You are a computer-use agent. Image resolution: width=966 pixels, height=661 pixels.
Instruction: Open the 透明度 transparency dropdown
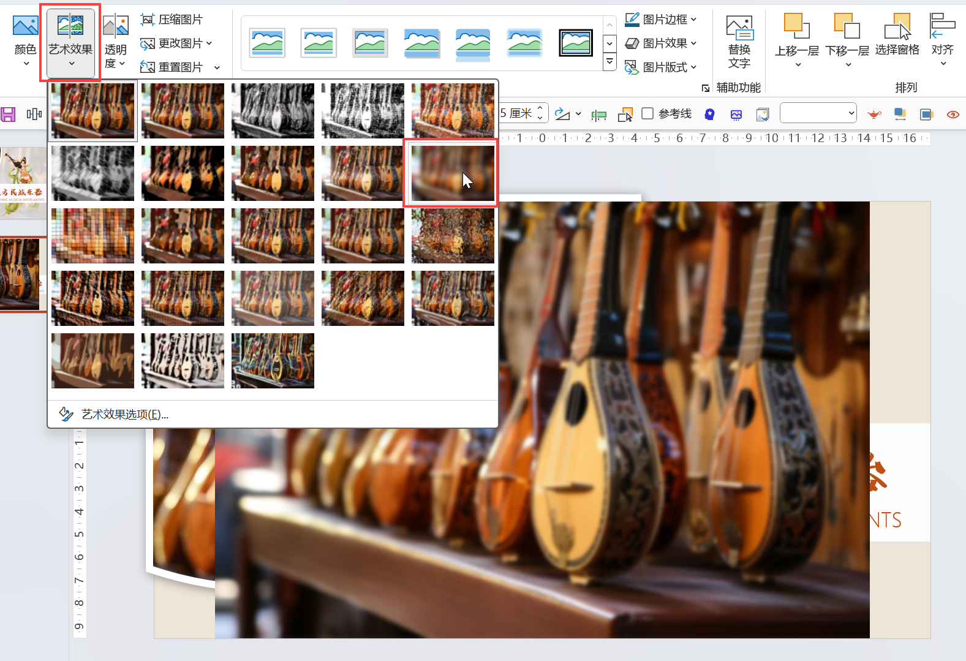[115, 42]
